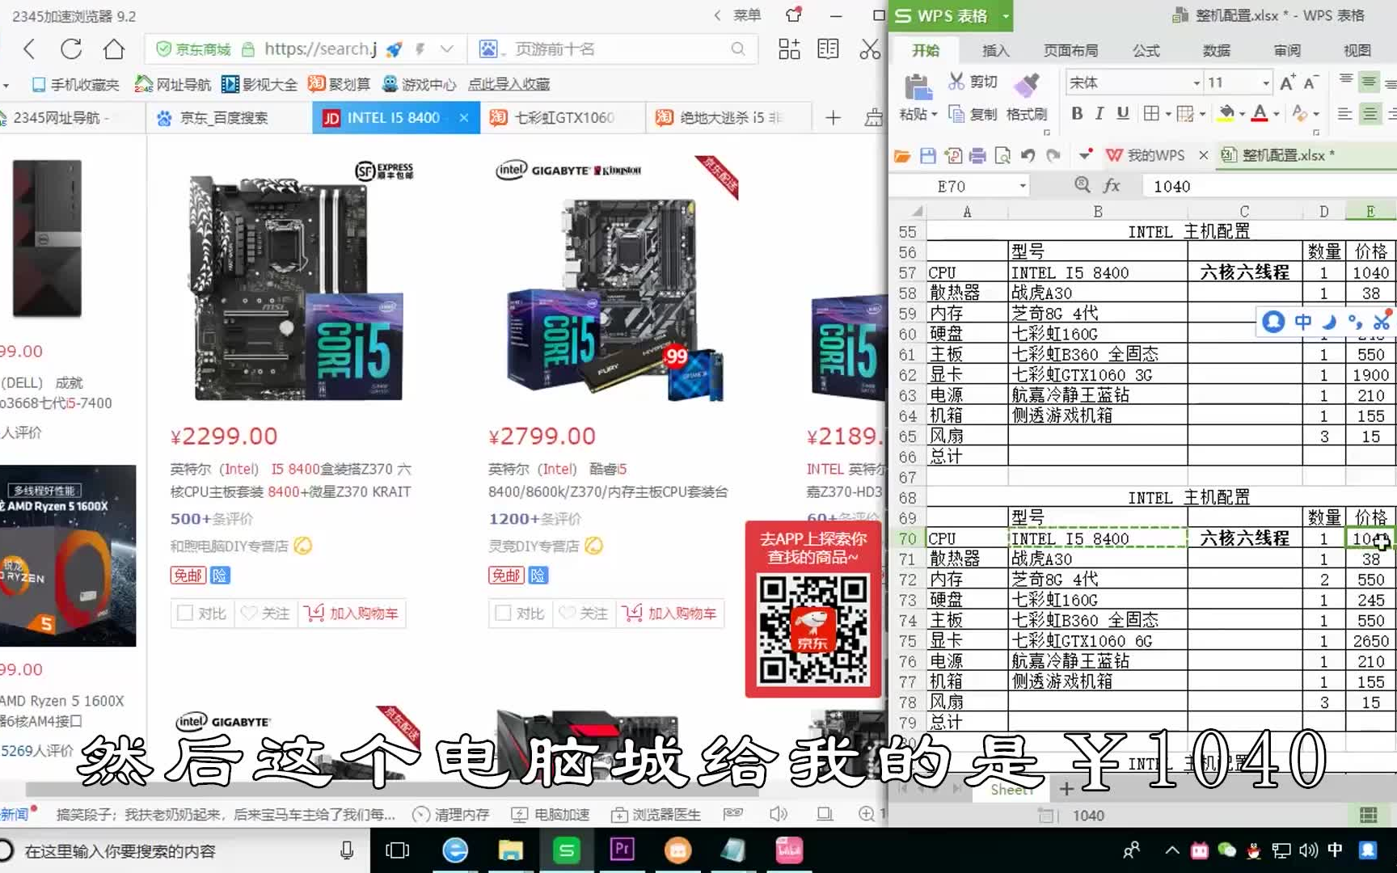Reload the page with refresh icon
1397x873 pixels.
pyautogui.click(x=71, y=49)
